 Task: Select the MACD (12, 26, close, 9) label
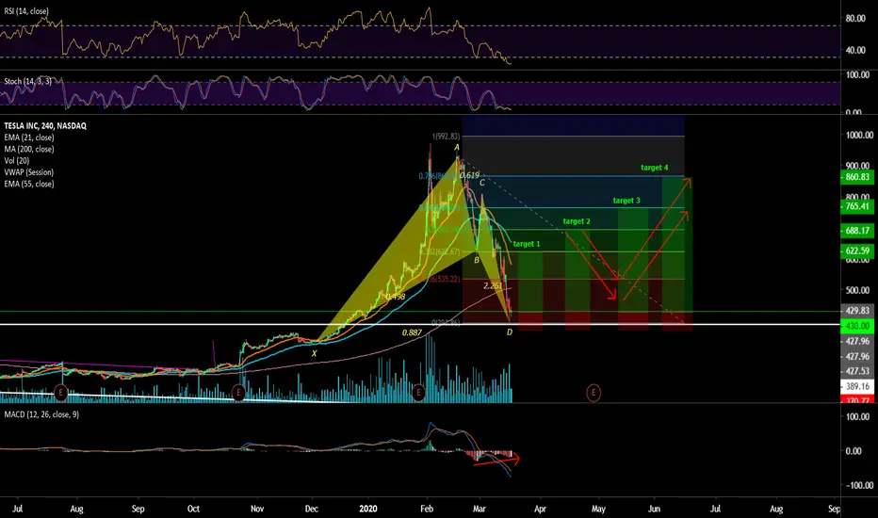(x=41, y=414)
